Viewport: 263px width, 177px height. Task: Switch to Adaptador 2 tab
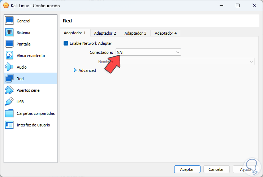click(x=105, y=33)
